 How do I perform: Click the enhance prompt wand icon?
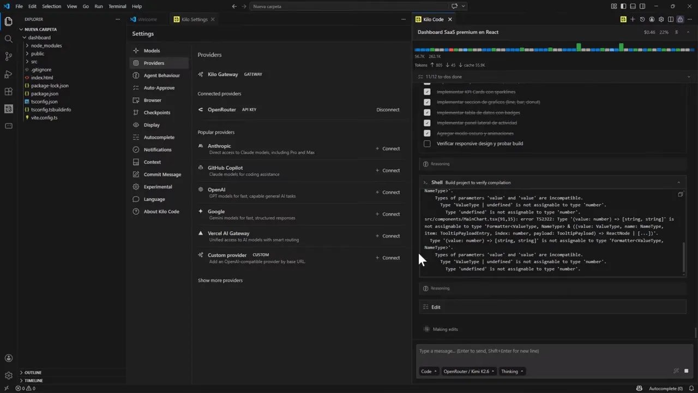click(676, 371)
